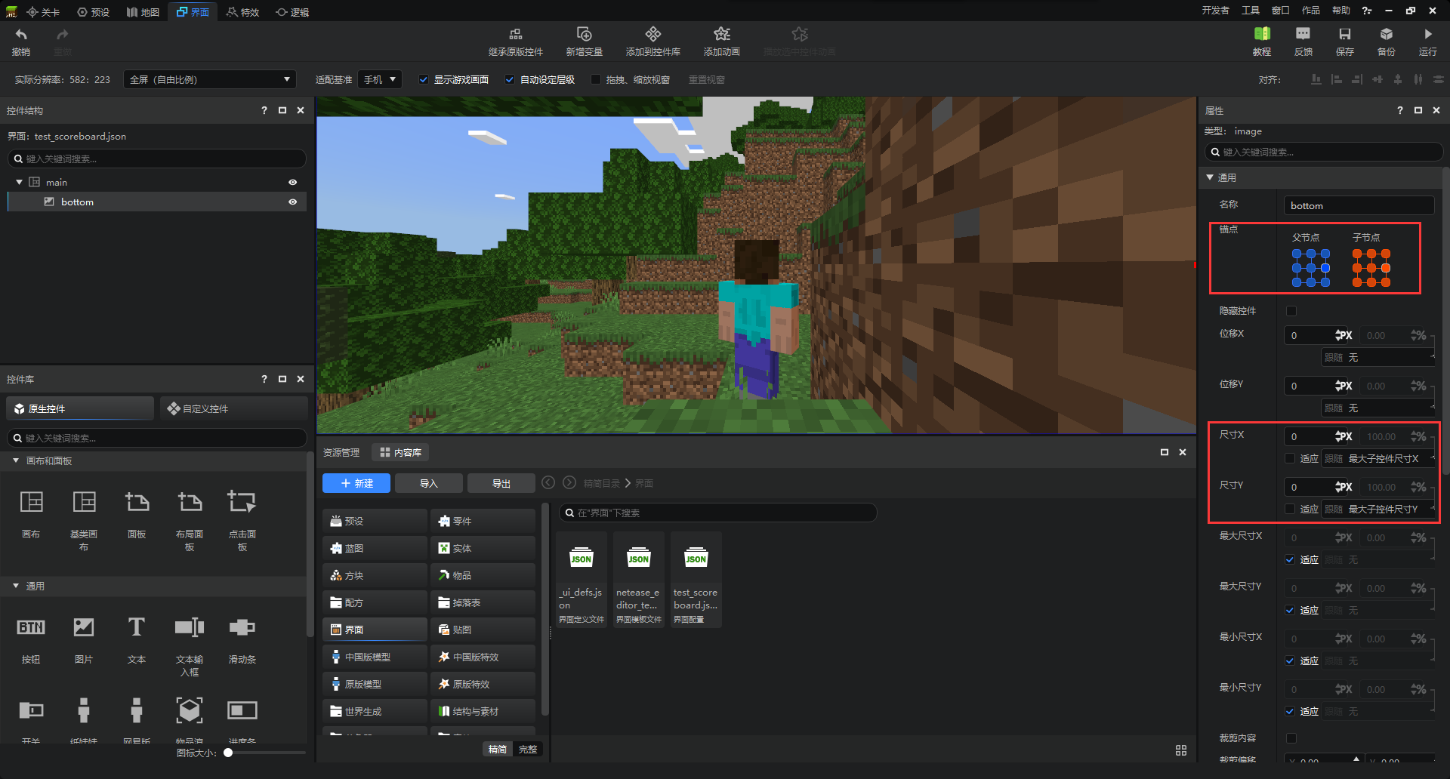Screen dimensions: 1450x779
Task: Select the 文本 text control icon
Action: click(x=137, y=627)
